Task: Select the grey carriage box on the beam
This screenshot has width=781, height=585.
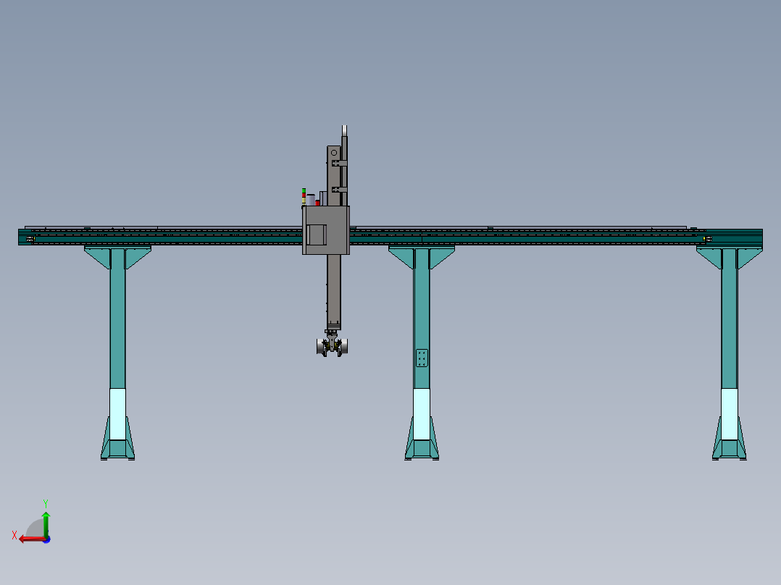Action: [x=326, y=230]
